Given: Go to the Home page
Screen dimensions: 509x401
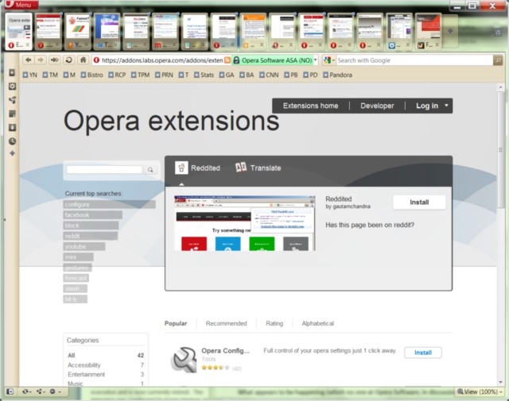Looking at the screenshot, I should click(x=83, y=60).
